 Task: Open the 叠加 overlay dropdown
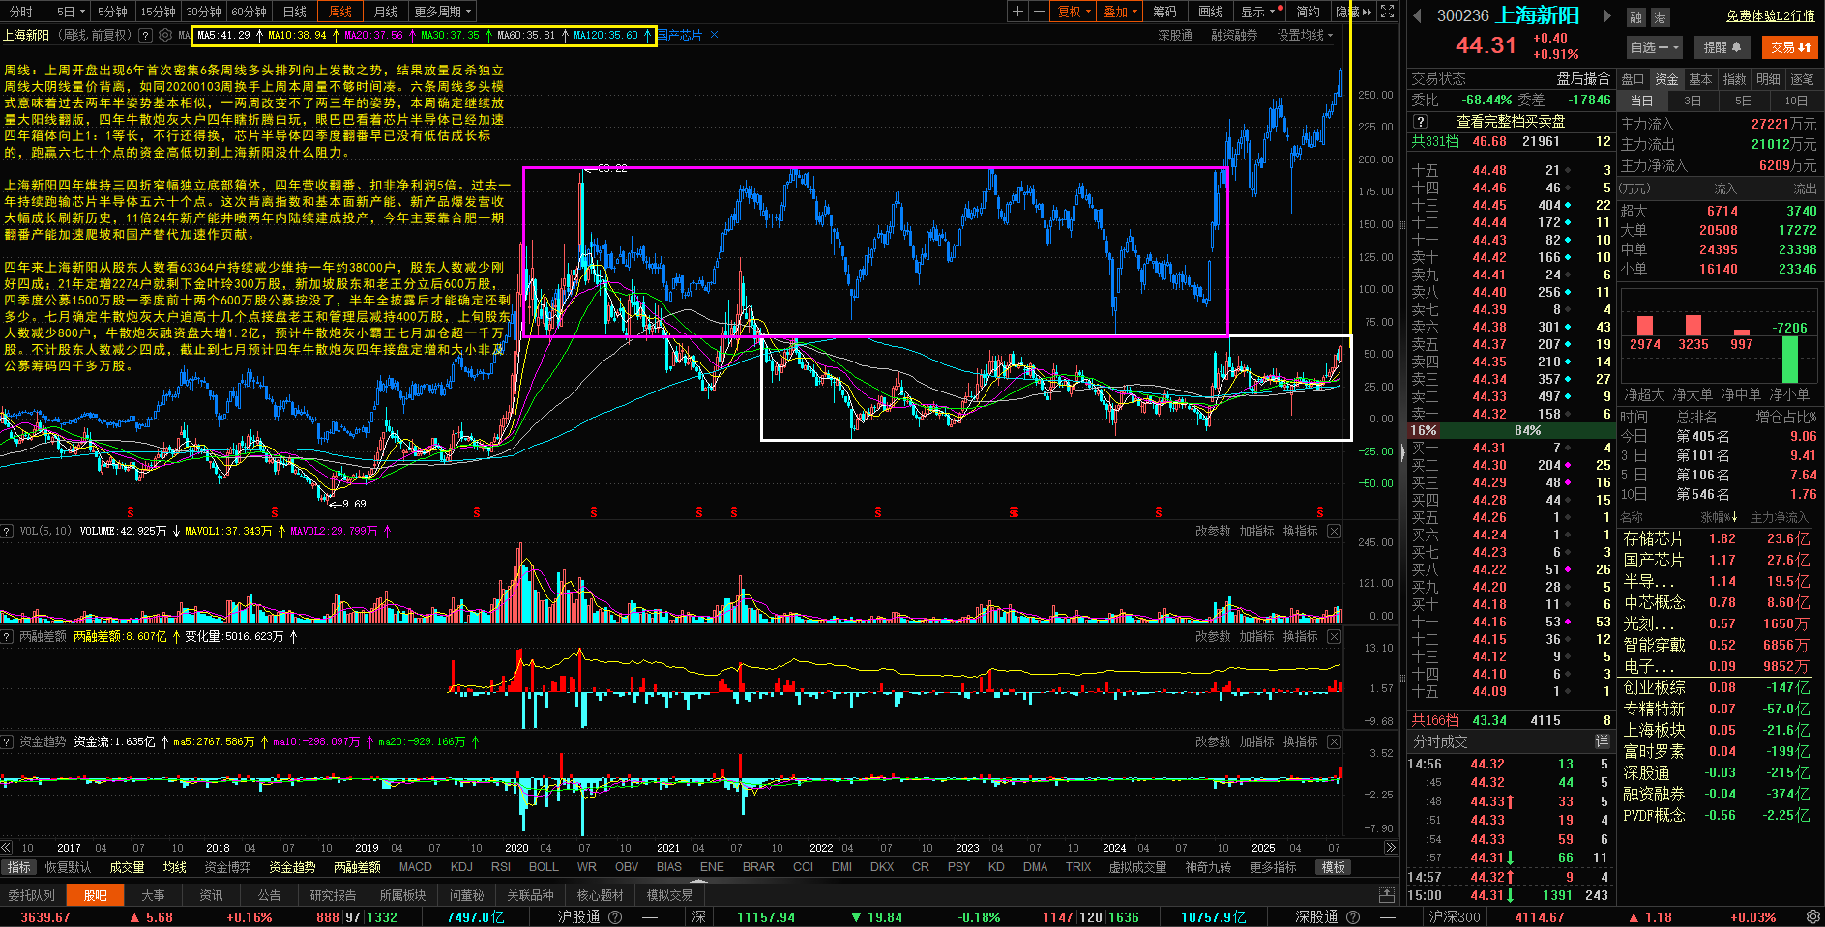(x=1120, y=12)
